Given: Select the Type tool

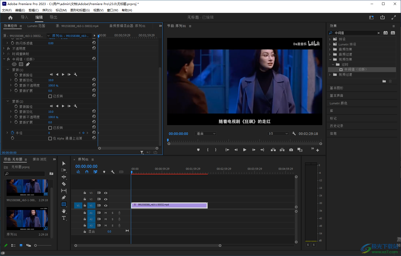Looking at the screenshot, I should pos(64,218).
